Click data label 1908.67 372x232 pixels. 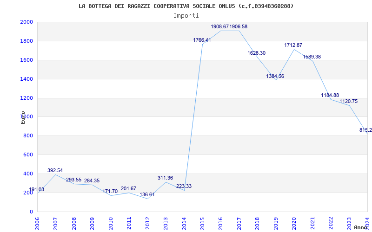219,26
